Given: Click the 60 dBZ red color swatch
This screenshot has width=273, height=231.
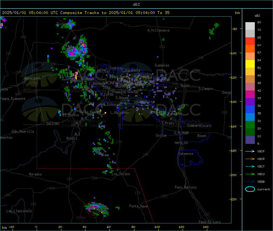Looking at the screenshot, I should (x=250, y=41).
